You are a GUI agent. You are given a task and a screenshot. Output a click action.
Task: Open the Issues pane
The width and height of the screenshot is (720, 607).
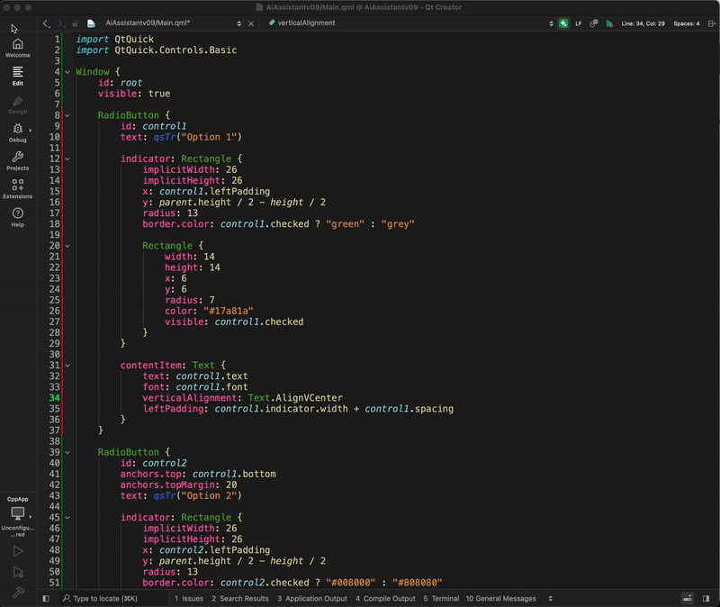click(x=189, y=598)
